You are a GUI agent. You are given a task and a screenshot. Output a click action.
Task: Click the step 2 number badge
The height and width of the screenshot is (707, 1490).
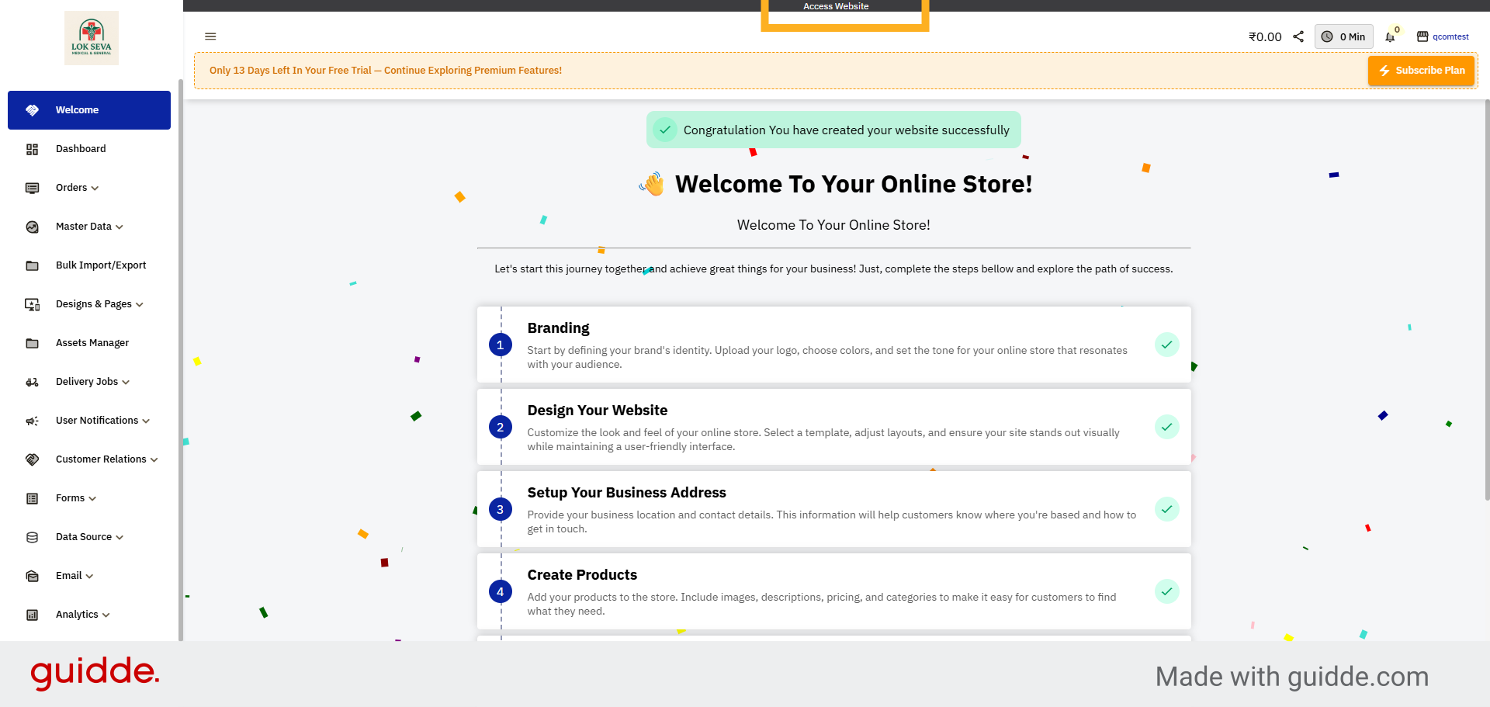501,427
